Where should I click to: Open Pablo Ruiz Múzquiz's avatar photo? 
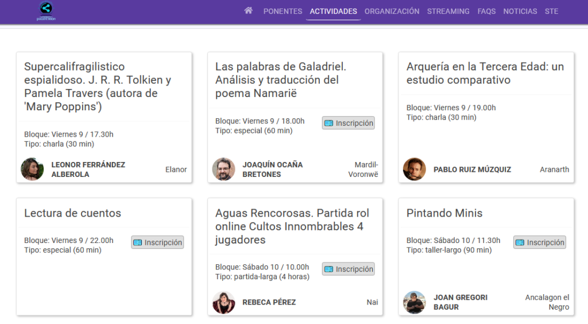(415, 169)
